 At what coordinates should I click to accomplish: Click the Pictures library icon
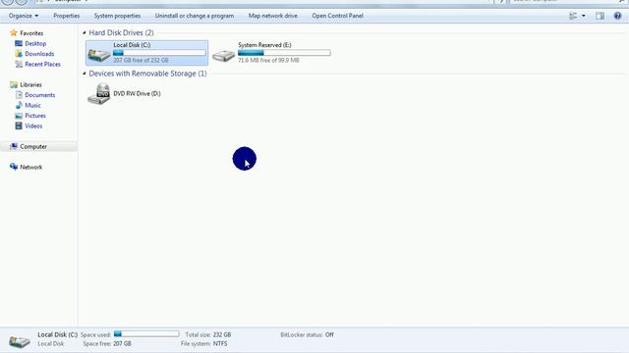click(x=19, y=116)
